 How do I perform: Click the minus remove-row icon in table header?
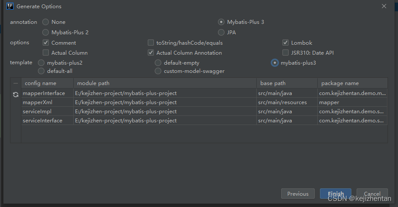tap(16, 83)
